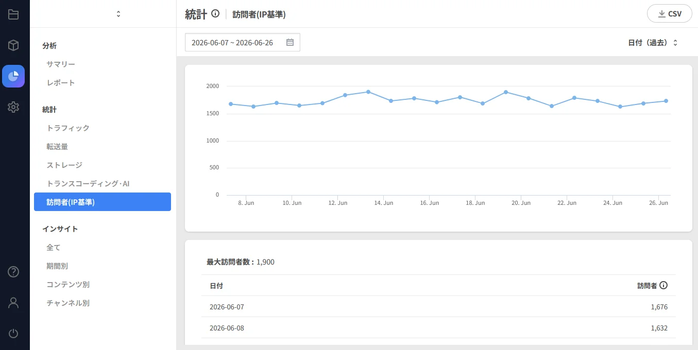This screenshot has height=350, width=698.
Task: Open 期間別 insight item
Action: pyautogui.click(x=57, y=266)
